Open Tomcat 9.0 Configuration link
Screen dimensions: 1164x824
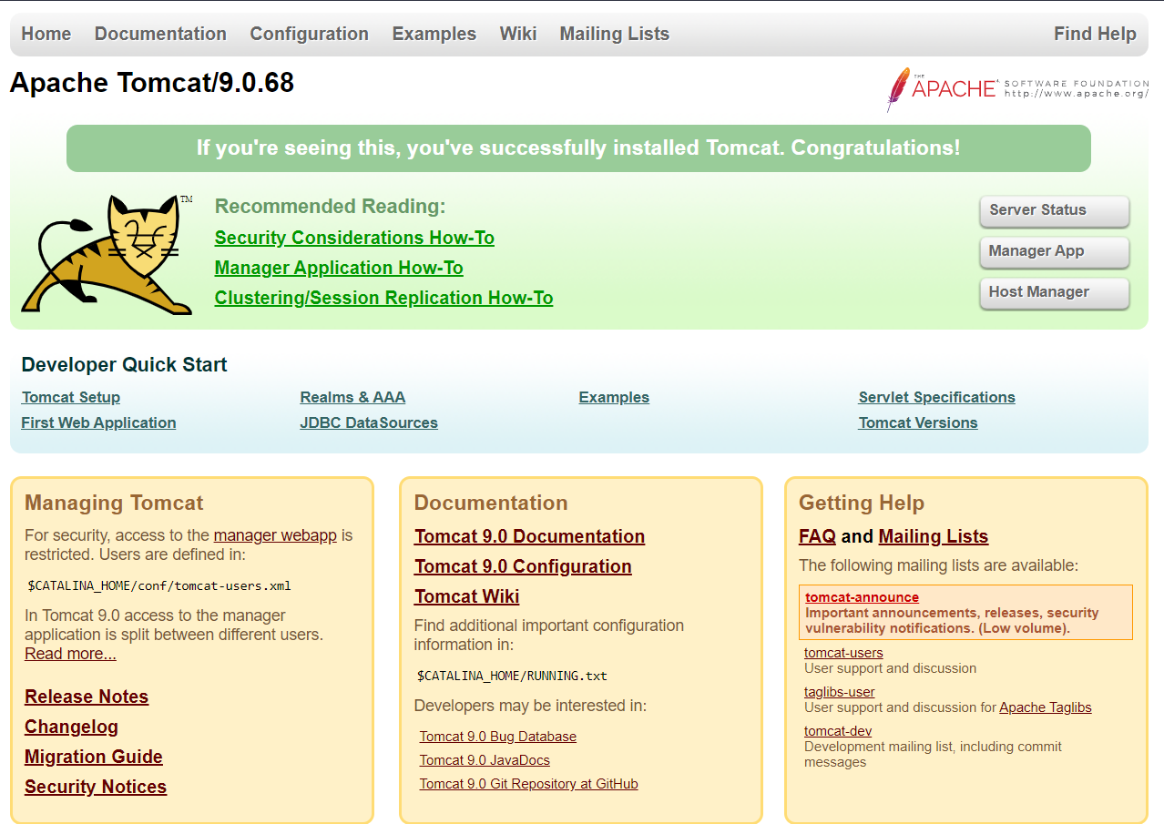pyautogui.click(x=523, y=566)
